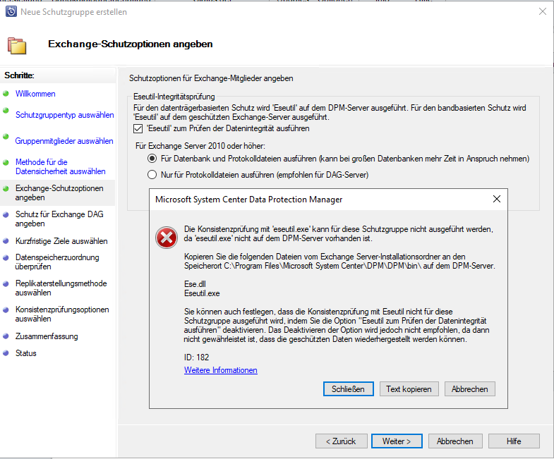Image resolution: width=554 pixels, height=459 pixels.
Task: Click purple bullet beside Zusammenfassung
Action: [x=6, y=336]
